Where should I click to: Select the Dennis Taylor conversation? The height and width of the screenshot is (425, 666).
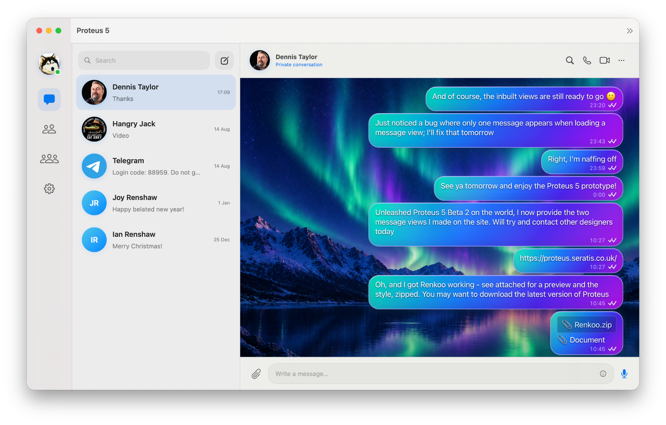156,92
